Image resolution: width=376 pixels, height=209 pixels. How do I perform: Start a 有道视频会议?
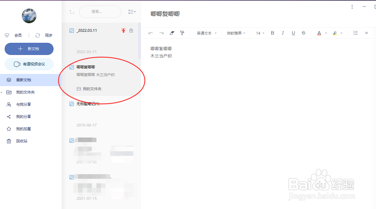(29, 64)
